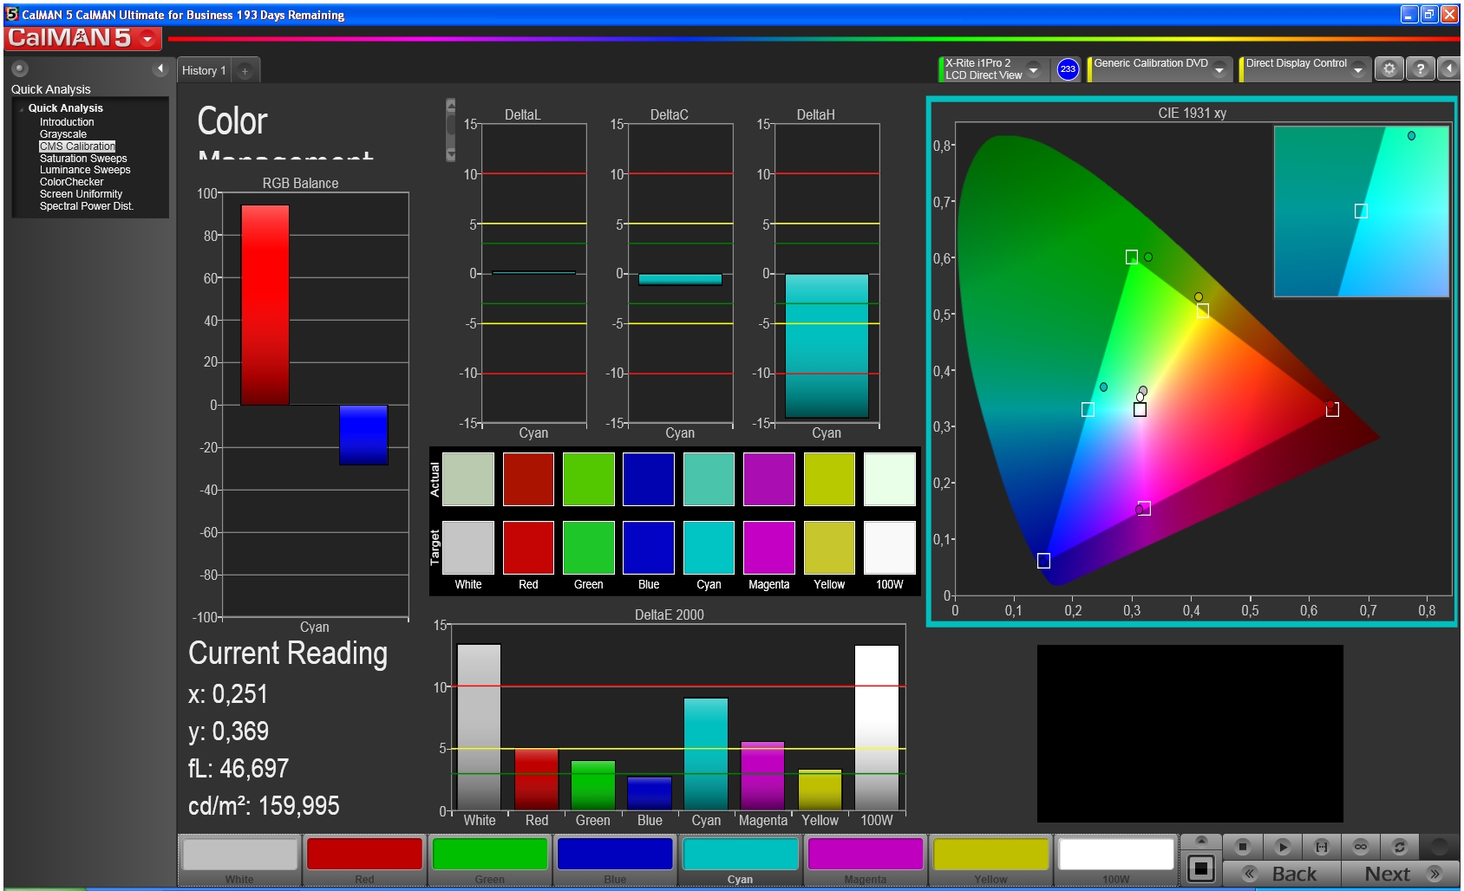Open Spectral Power Dist. workflow page
The image size is (1464, 891).
(87, 206)
